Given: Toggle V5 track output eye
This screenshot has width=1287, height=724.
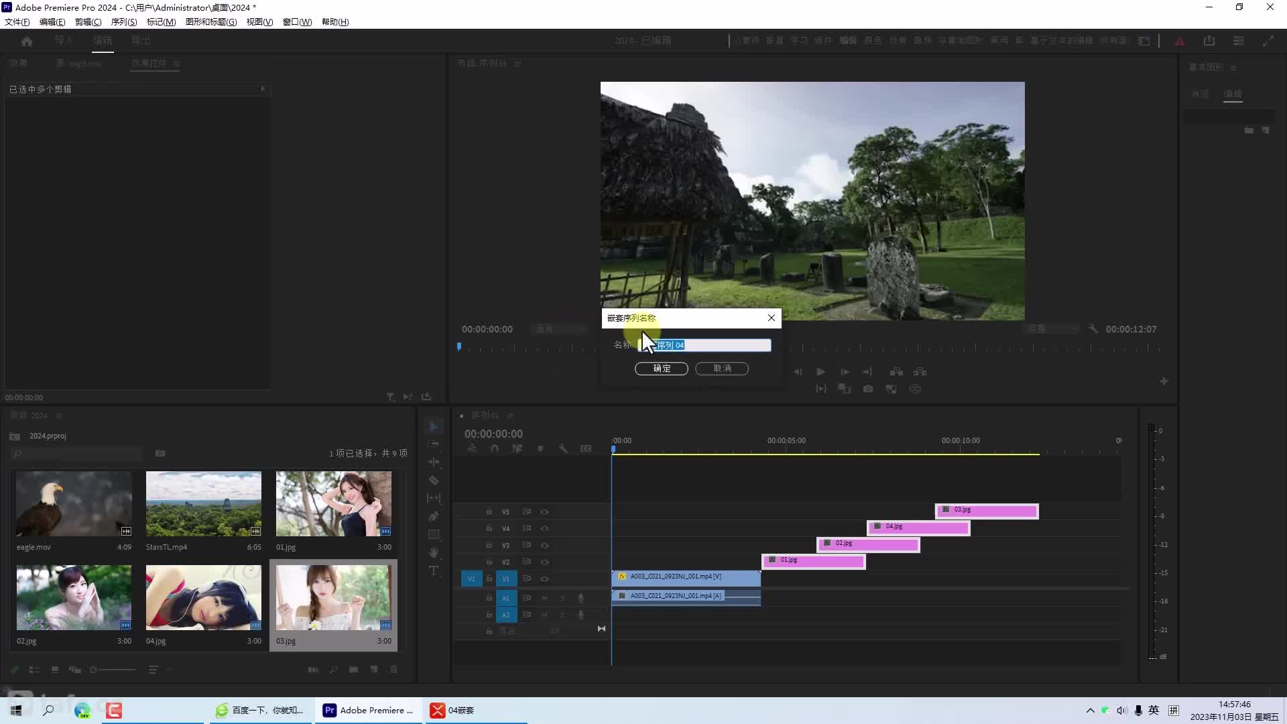Looking at the screenshot, I should pyautogui.click(x=544, y=511).
